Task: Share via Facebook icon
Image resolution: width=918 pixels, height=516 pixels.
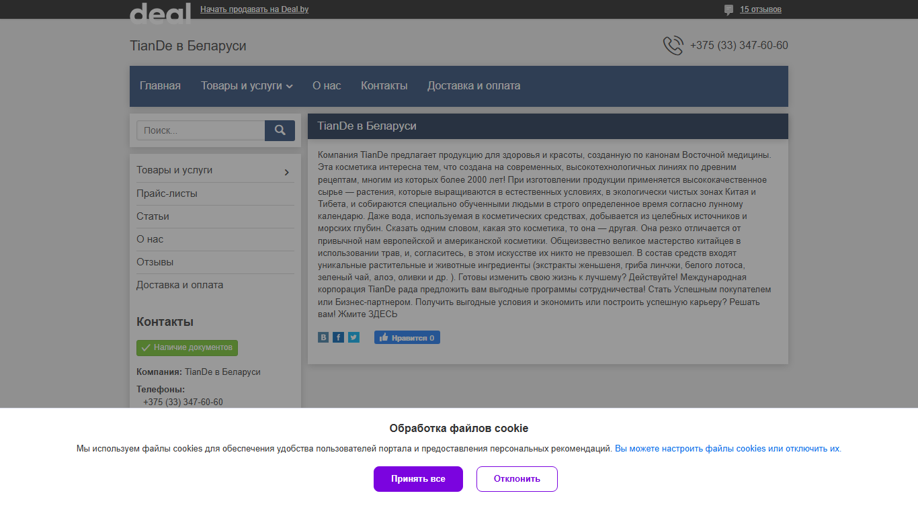Action: coord(339,337)
